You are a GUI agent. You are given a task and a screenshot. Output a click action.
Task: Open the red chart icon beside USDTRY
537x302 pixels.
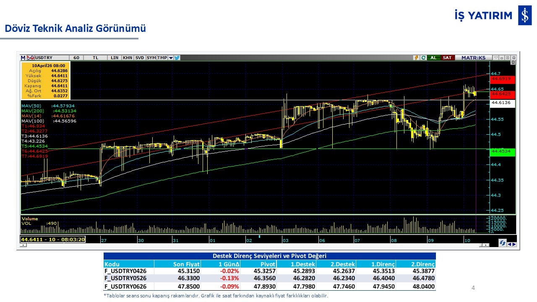(31, 58)
